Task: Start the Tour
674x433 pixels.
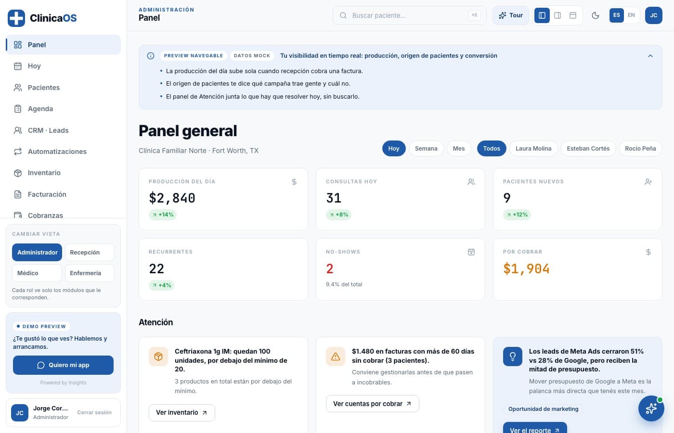Action: (x=511, y=15)
